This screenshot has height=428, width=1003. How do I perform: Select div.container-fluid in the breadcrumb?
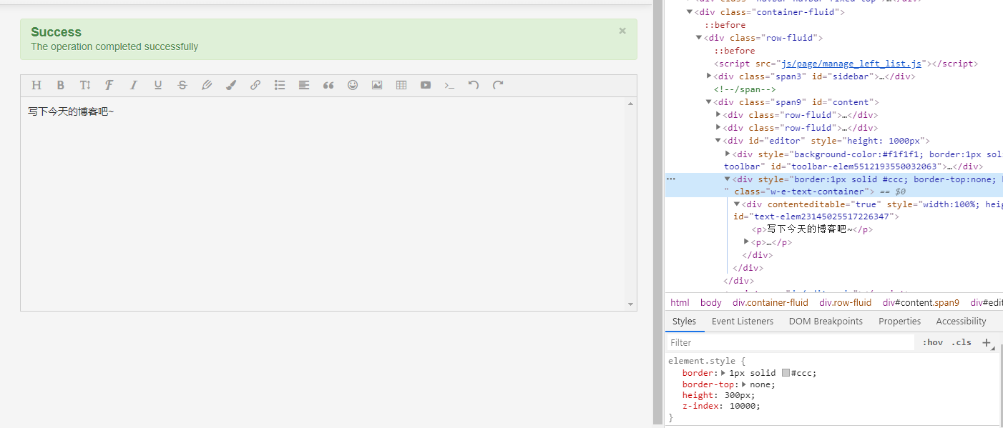[770, 303]
